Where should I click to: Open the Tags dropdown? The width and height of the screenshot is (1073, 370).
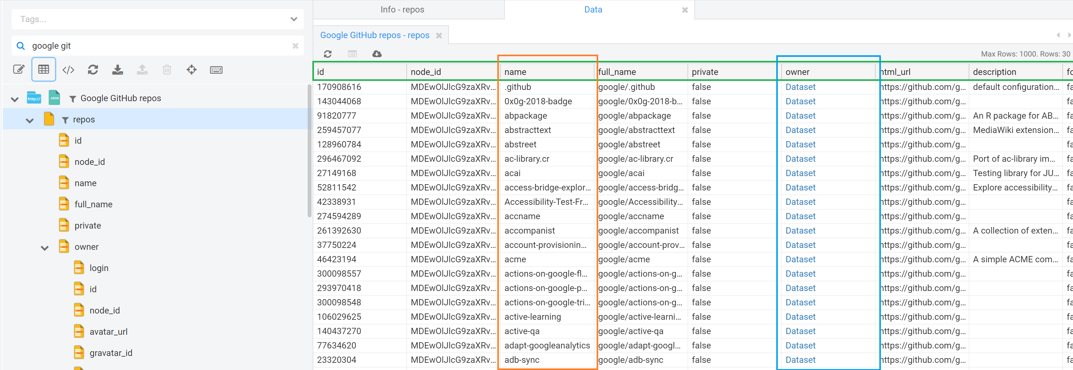(294, 19)
